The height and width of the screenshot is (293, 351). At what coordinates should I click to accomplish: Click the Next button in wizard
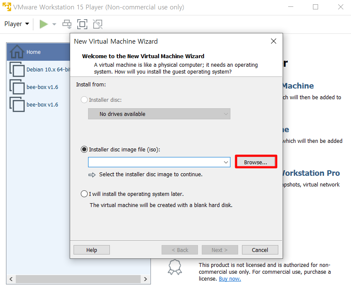[220, 250]
